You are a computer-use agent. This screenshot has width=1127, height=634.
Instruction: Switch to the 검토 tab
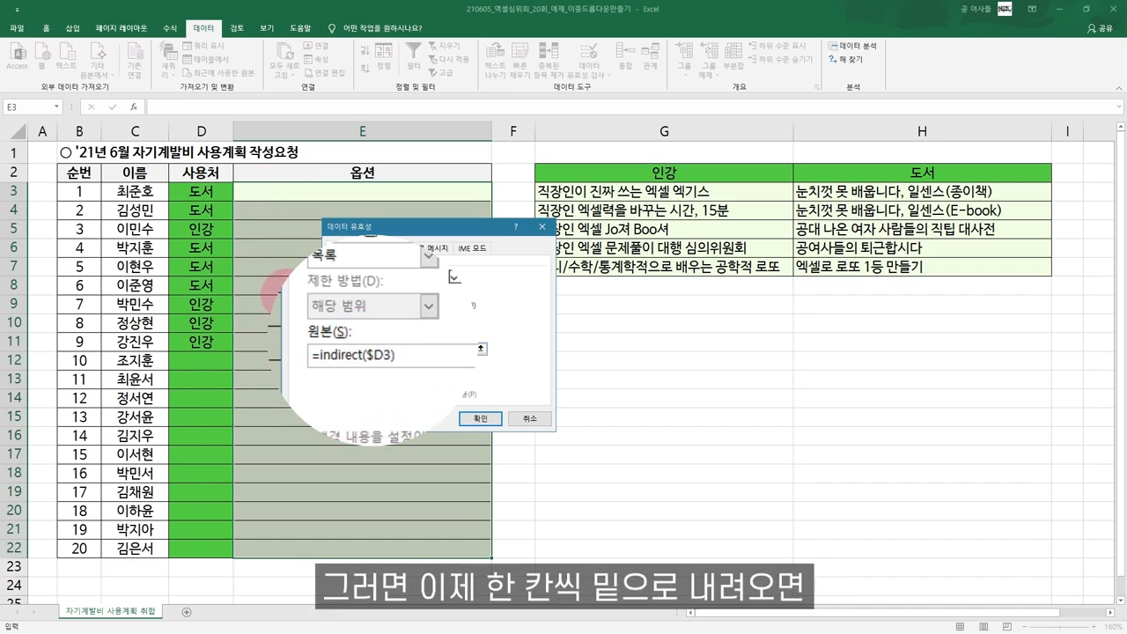[x=237, y=28]
